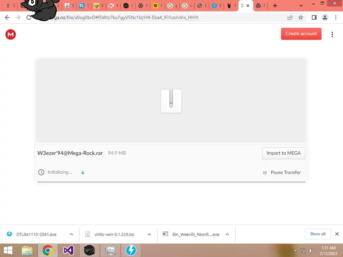Open the black circular app on taskbar
343x257 pixels.
point(89,250)
